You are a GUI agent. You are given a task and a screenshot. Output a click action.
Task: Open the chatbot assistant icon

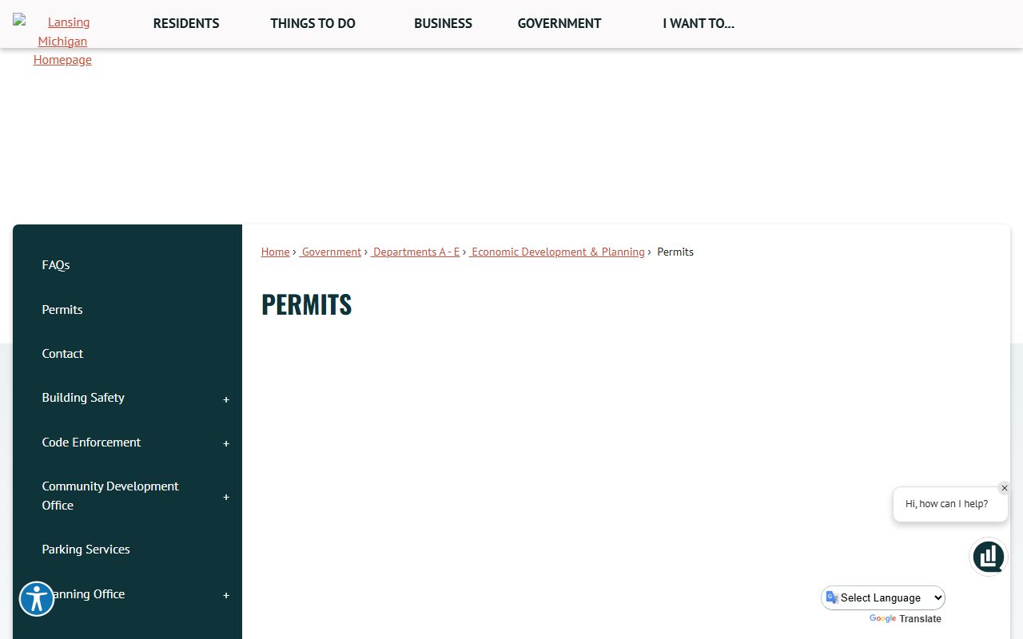[989, 557]
